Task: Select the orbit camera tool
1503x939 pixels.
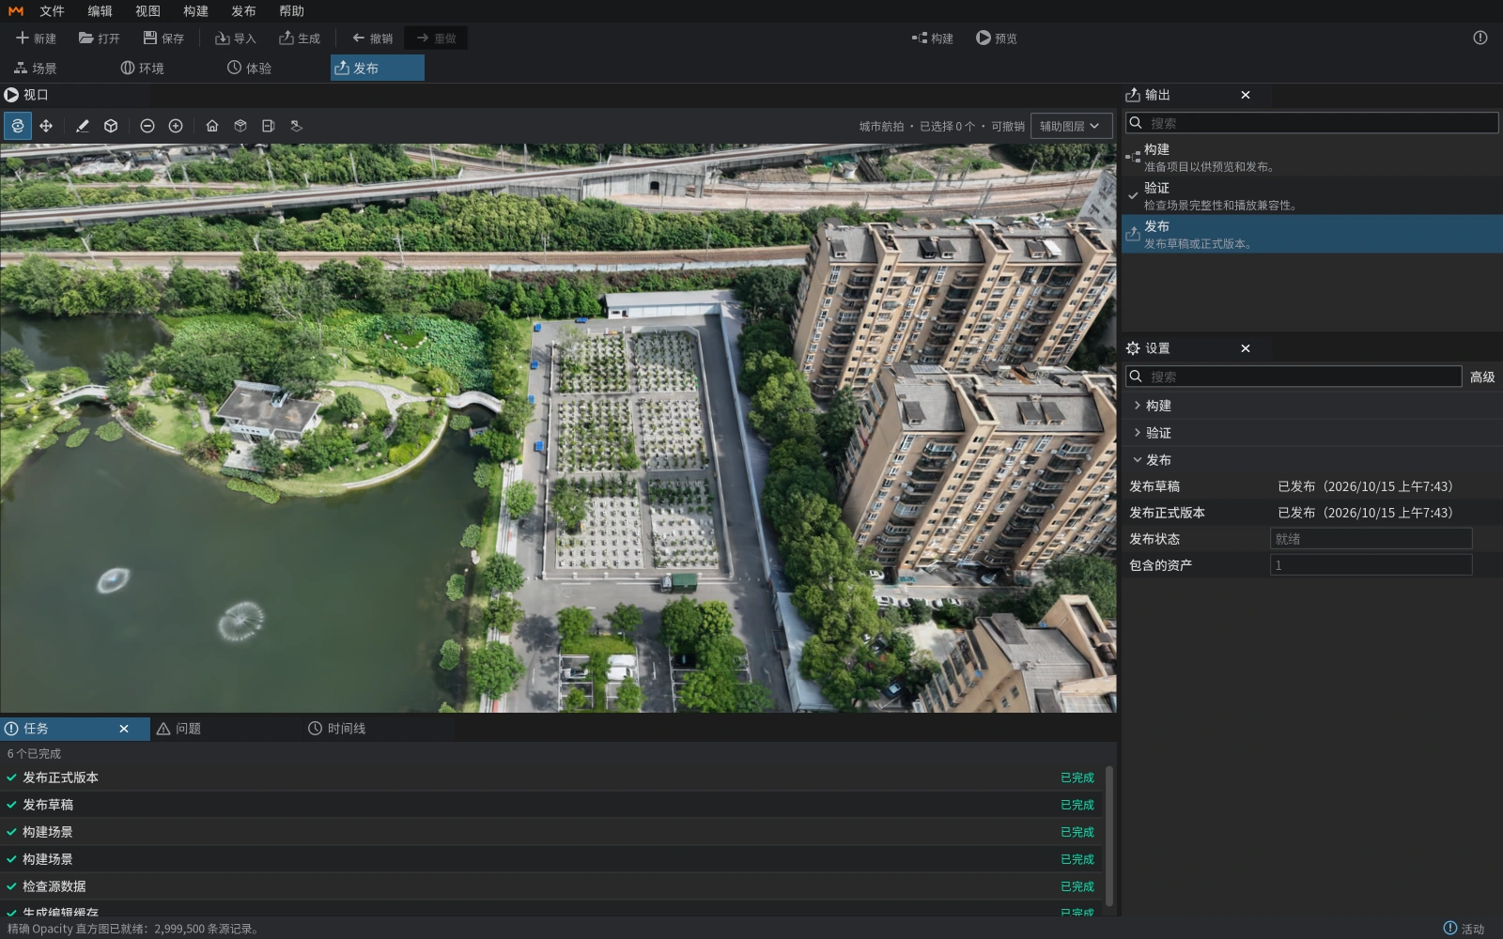Action: (18, 126)
